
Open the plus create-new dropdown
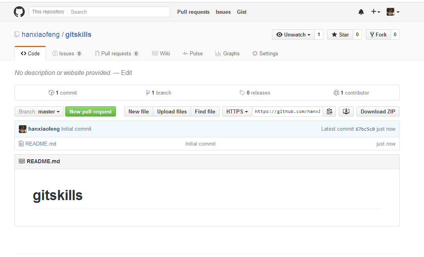click(376, 12)
